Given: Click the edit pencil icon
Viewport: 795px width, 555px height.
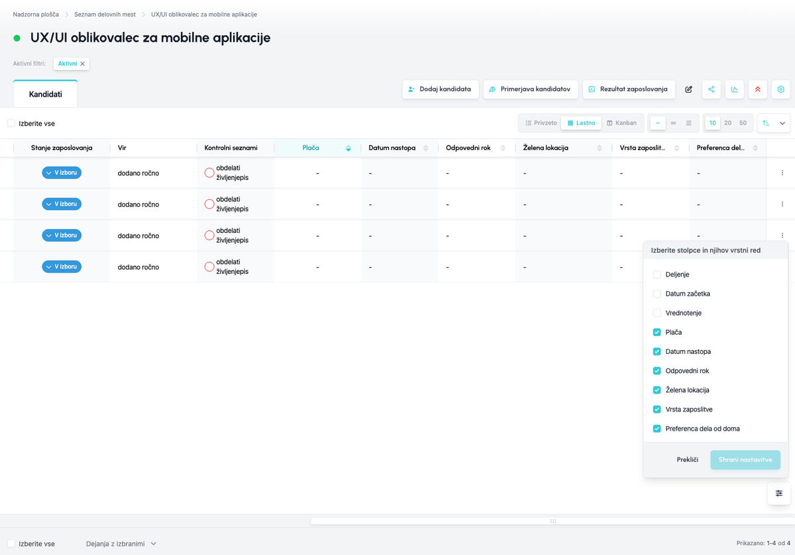Looking at the screenshot, I should pos(688,89).
